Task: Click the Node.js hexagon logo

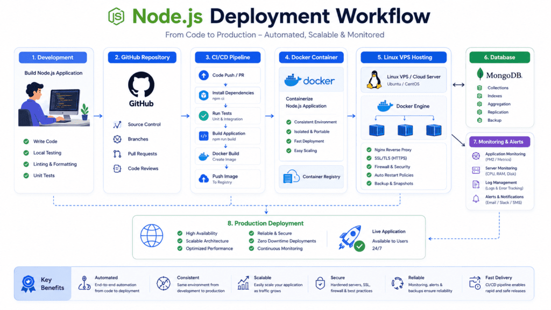Action: 116,16
